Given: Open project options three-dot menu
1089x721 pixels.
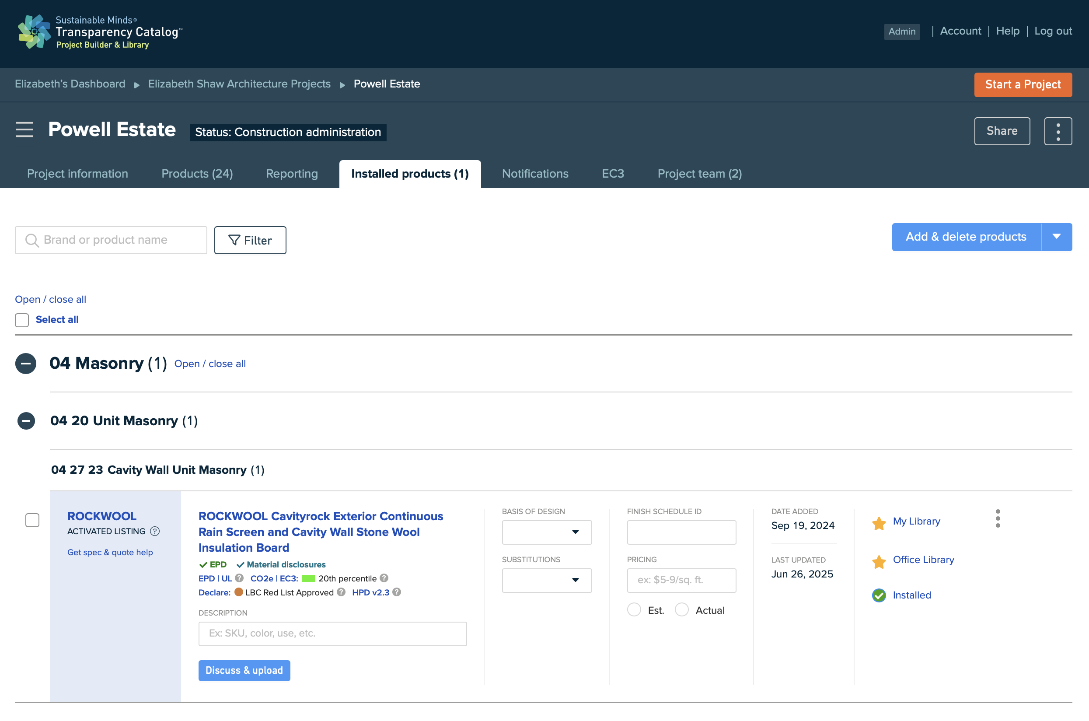Looking at the screenshot, I should pos(1058,131).
